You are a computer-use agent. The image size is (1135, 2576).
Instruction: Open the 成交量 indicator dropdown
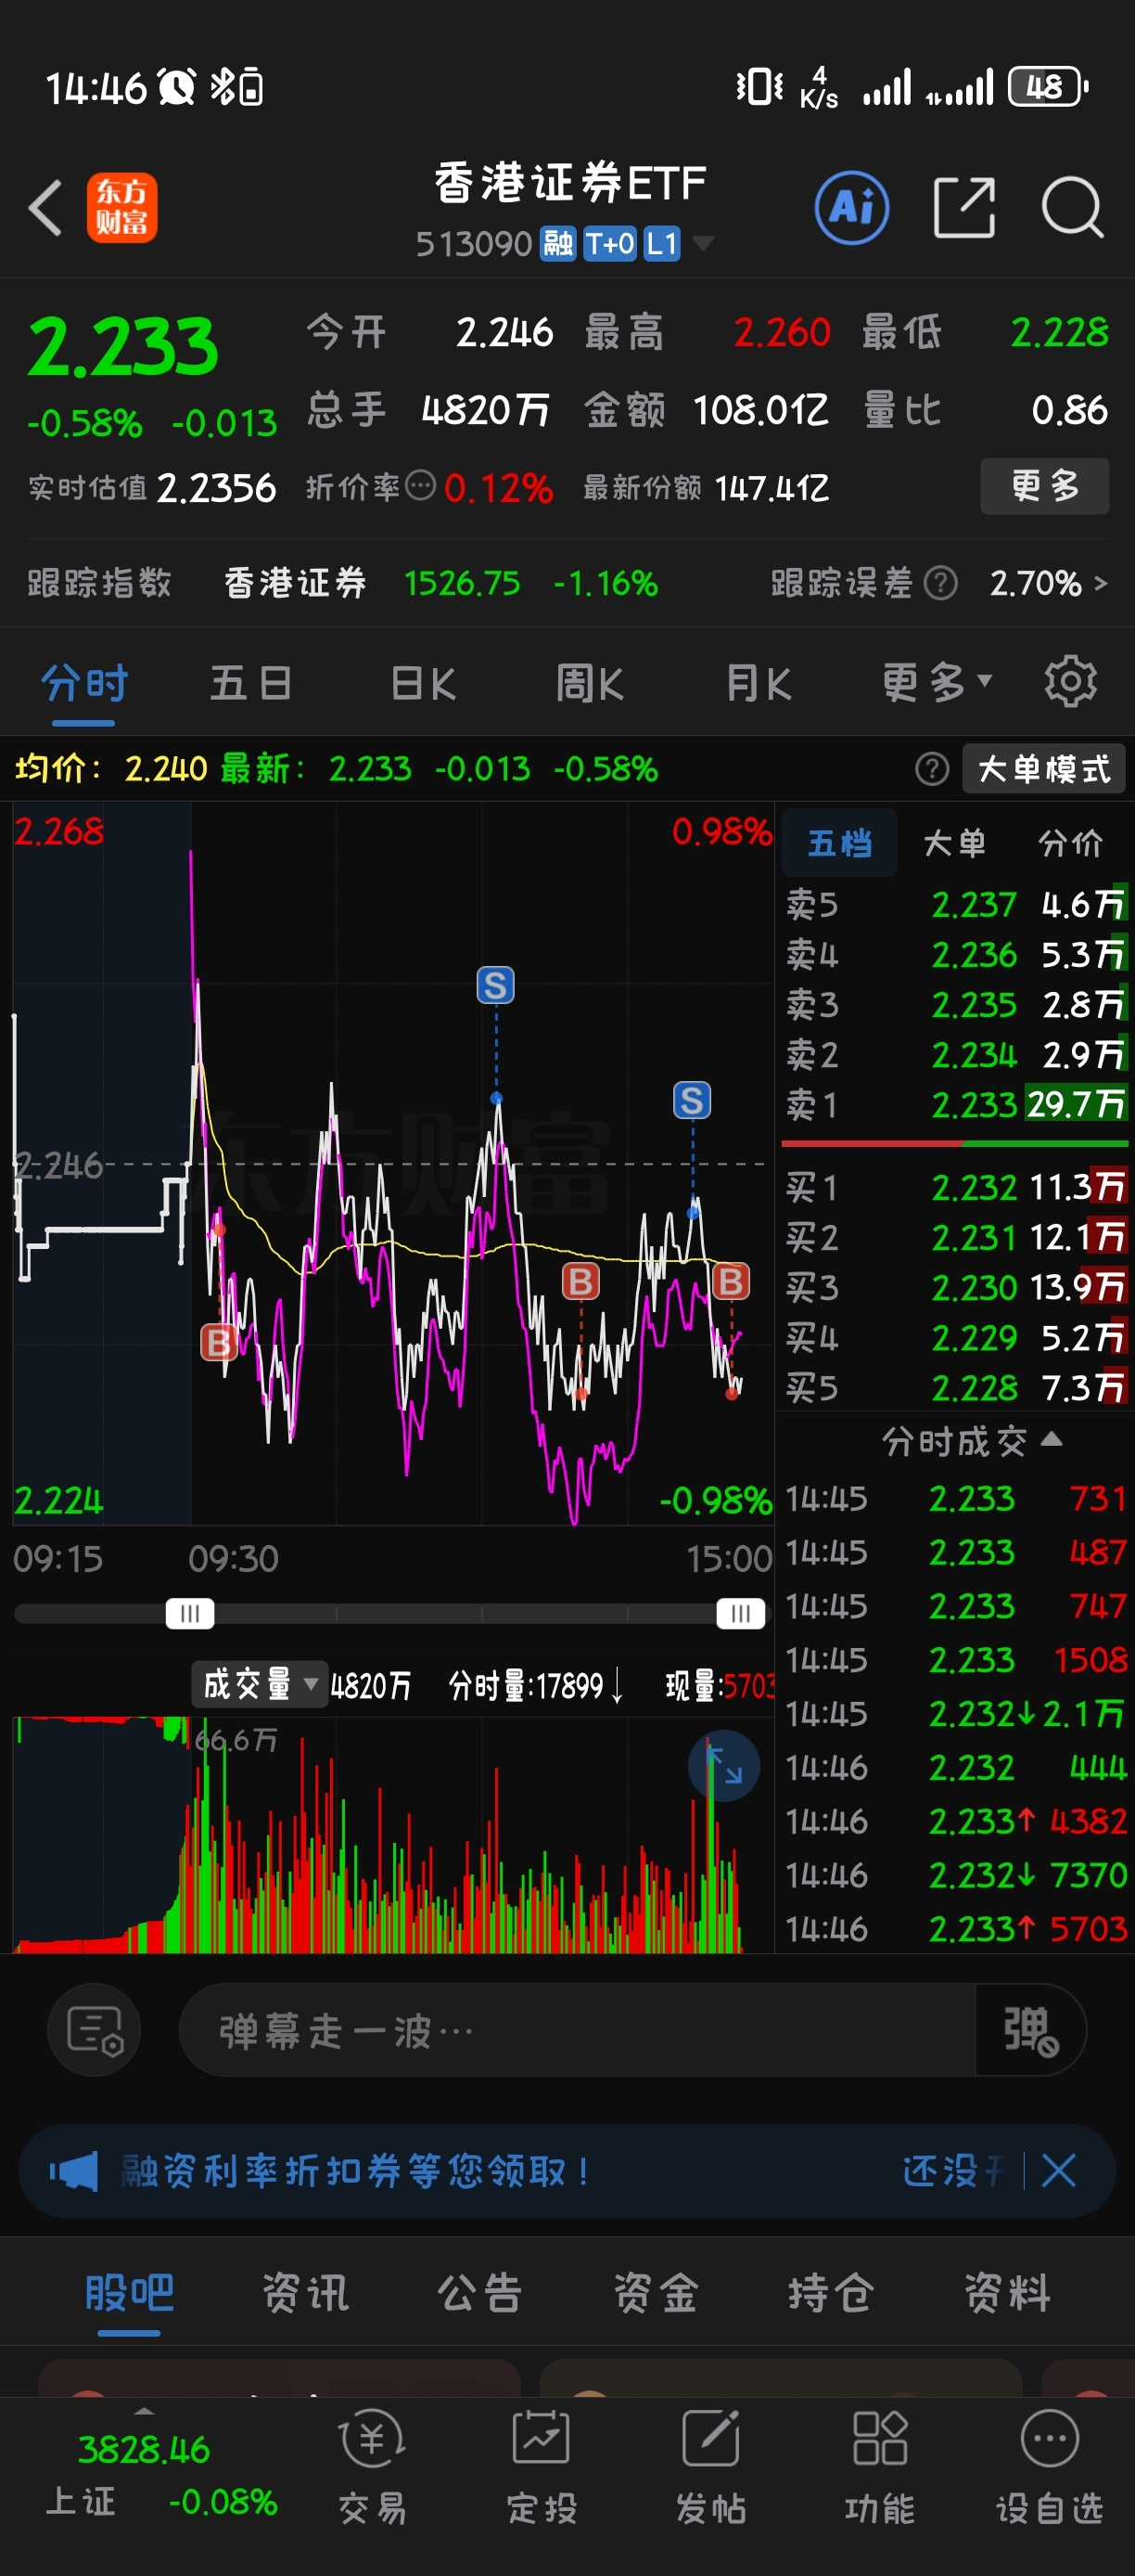(x=259, y=1684)
